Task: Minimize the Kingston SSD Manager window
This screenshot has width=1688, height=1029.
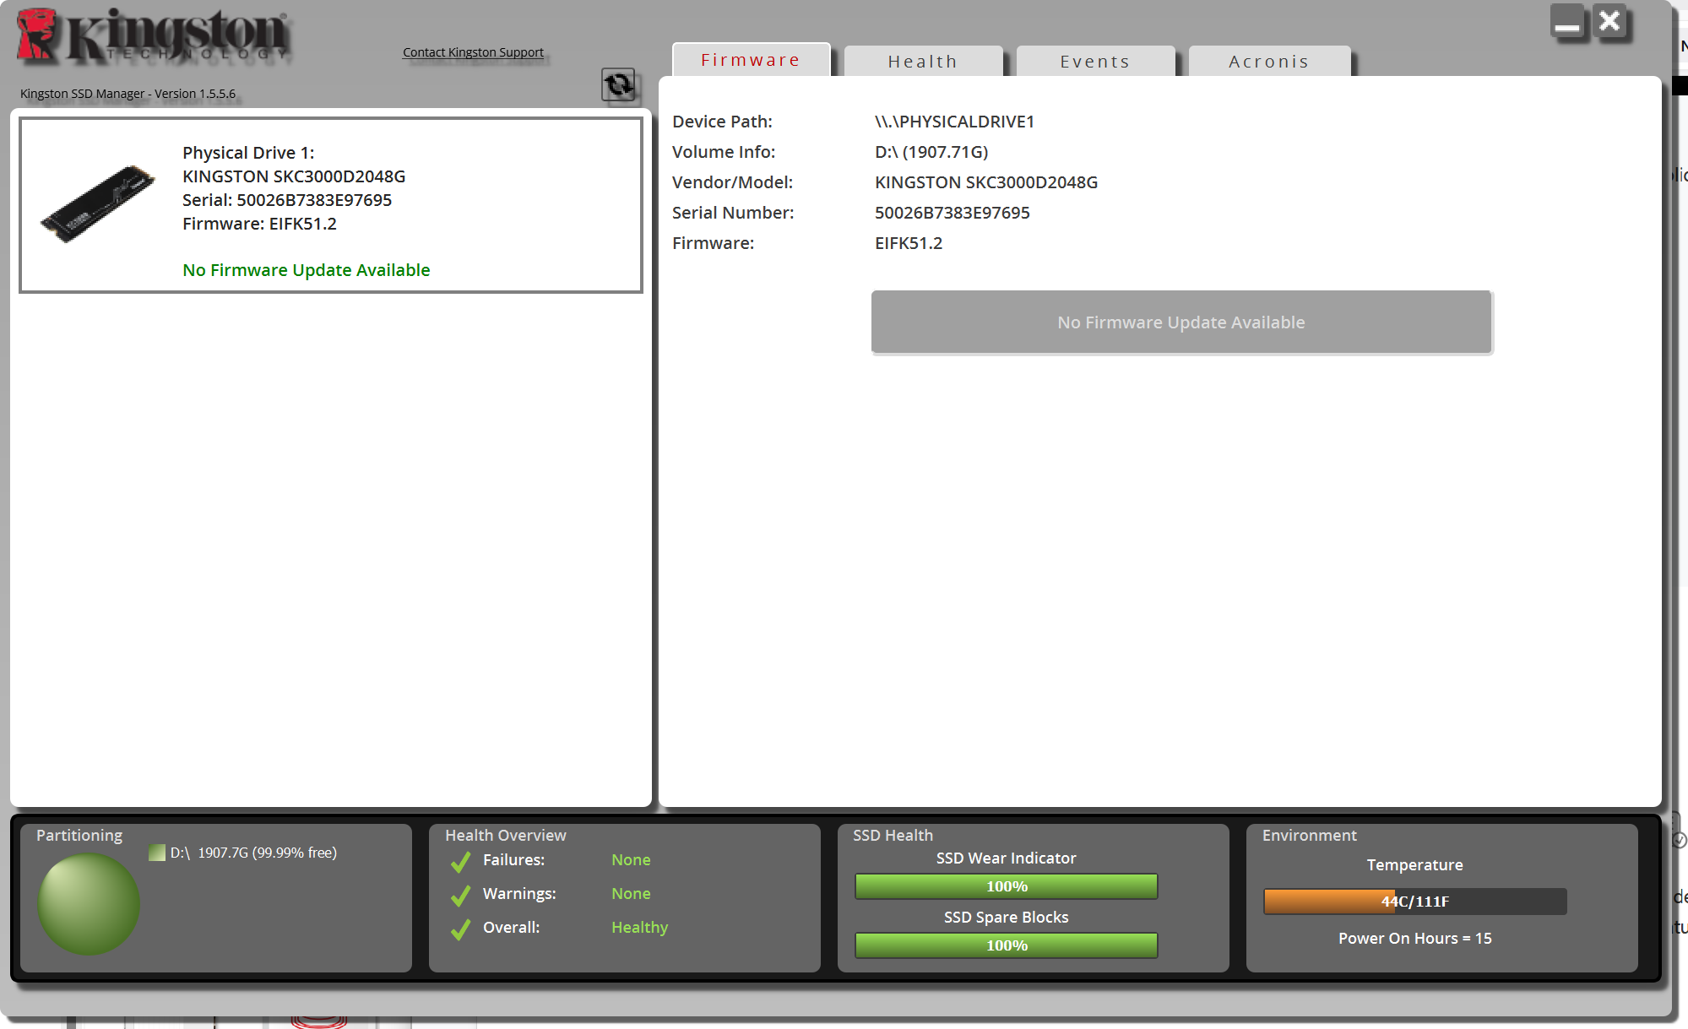Action: click(x=1567, y=22)
